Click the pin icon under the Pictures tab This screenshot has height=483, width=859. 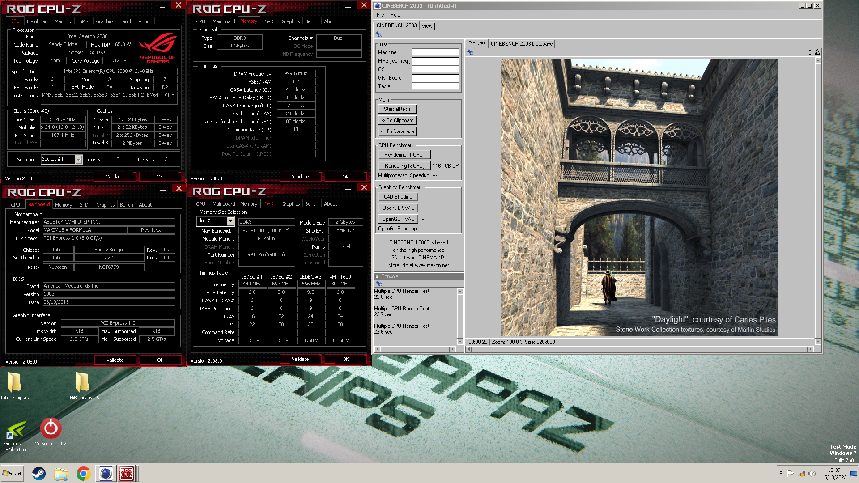pyautogui.click(x=470, y=52)
